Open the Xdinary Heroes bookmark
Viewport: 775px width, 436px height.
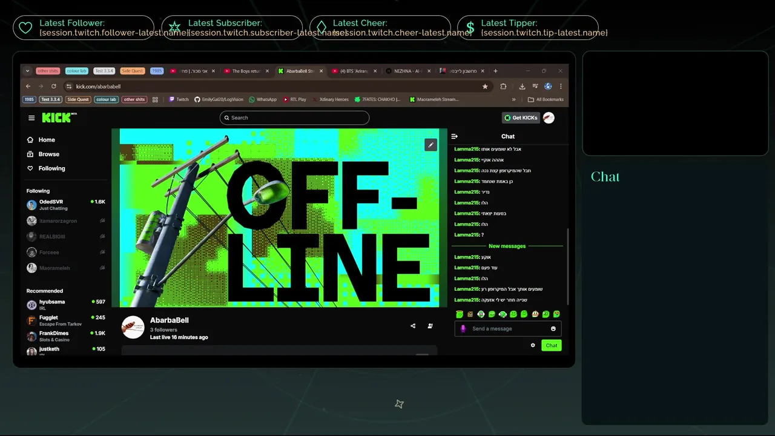331,99
